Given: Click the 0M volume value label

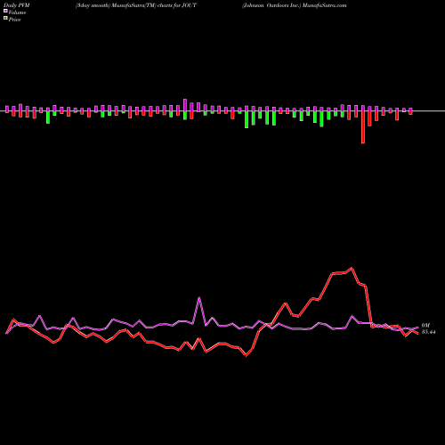Looking at the screenshot, I should (x=425, y=326).
